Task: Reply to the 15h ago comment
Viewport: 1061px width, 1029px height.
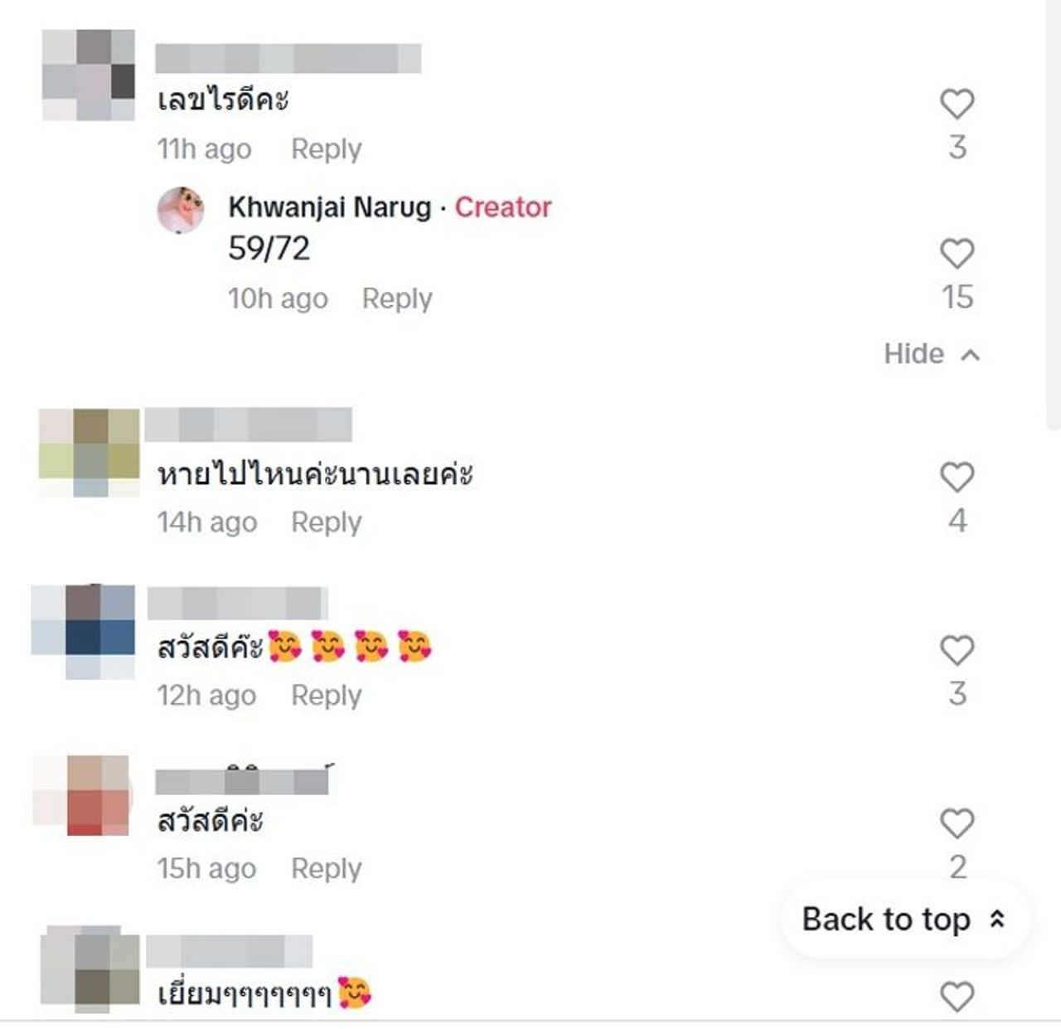Action: (326, 869)
